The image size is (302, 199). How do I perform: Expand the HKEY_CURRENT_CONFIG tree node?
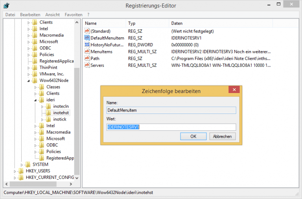click(15, 178)
